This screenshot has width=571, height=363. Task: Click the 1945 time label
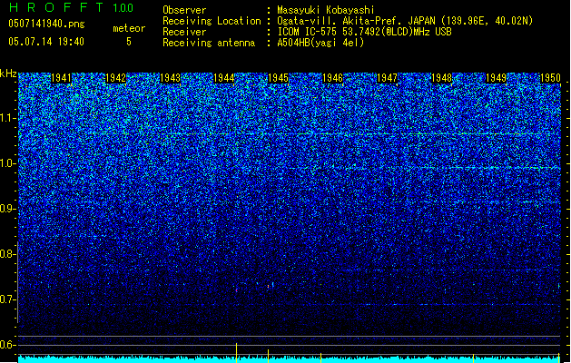(278, 78)
